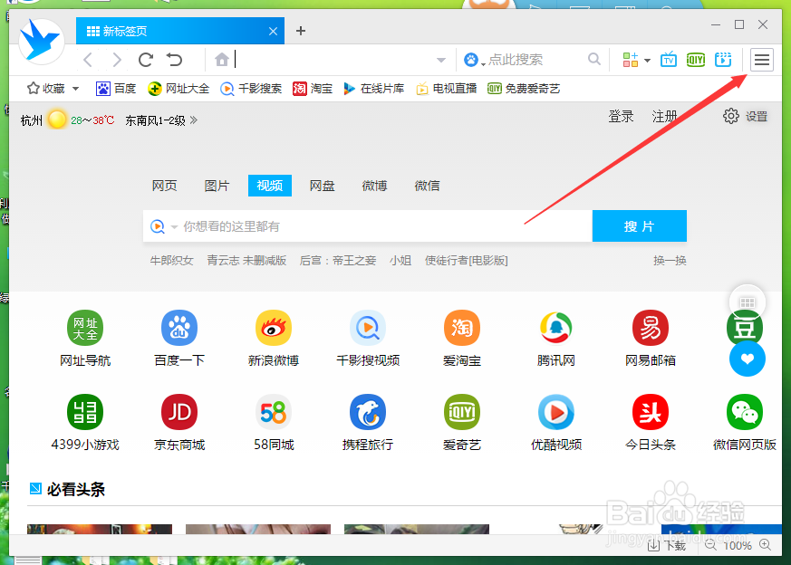Click the floating grid button
791x565 pixels.
(x=748, y=302)
